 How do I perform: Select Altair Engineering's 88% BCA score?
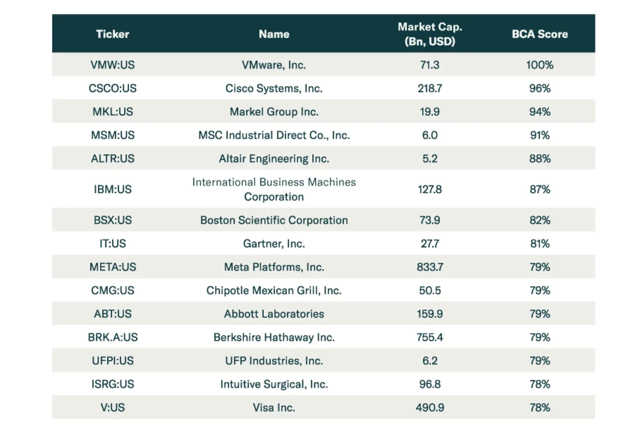click(539, 159)
